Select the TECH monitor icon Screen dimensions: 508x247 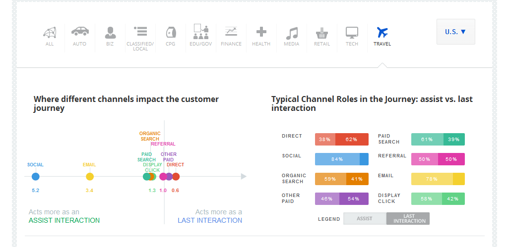pos(352,33)
